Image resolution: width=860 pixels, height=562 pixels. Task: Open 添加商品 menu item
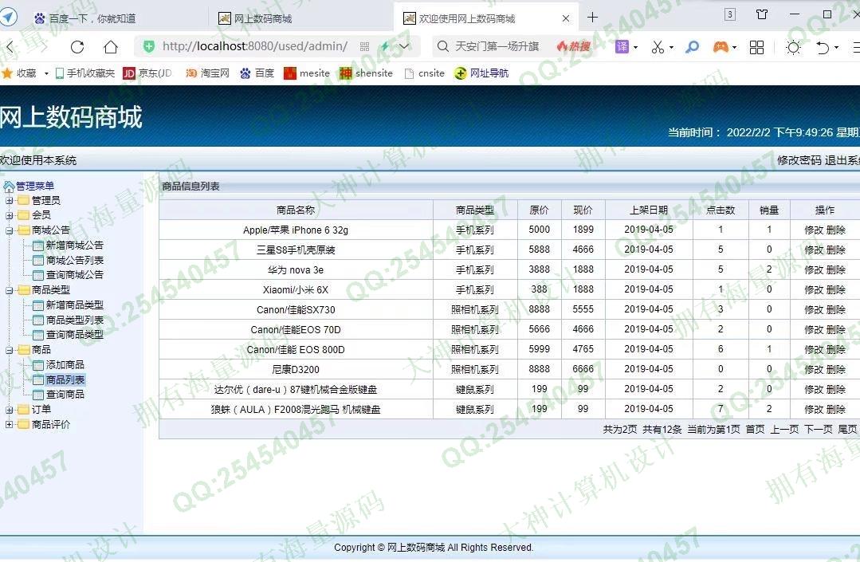coord(65,364)
